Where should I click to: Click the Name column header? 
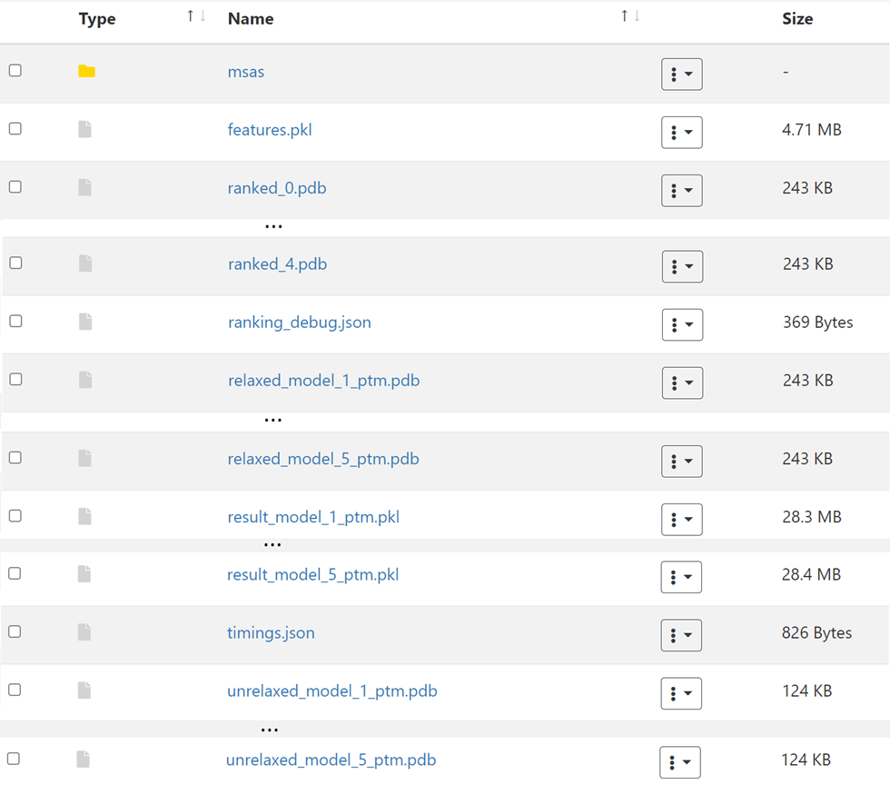tap(251, 18)
